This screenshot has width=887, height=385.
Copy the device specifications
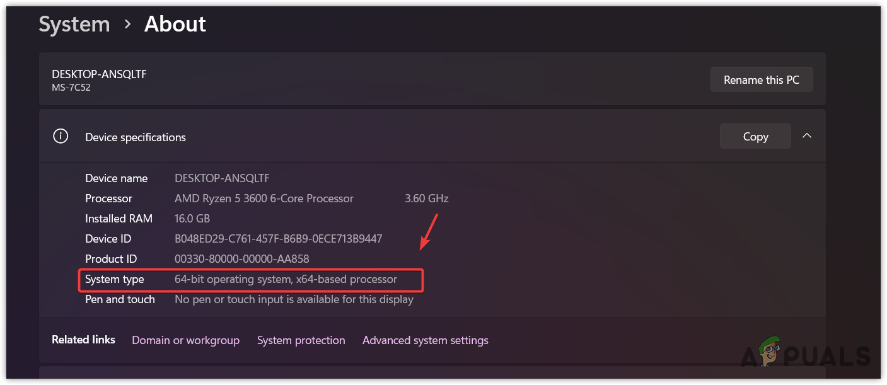(x=755, y=137)
